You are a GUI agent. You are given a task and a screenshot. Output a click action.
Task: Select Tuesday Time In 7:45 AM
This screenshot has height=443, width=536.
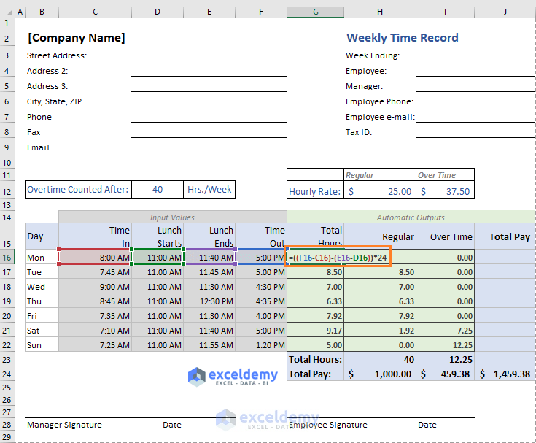tap(95, 272)
